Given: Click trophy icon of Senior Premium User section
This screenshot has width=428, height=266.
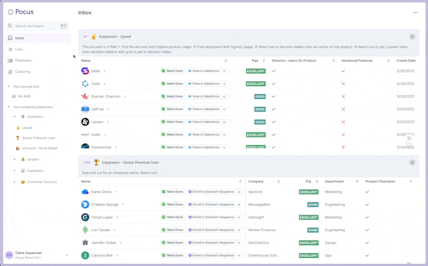Looking at the screenshot, I should (x=96, y=162).
